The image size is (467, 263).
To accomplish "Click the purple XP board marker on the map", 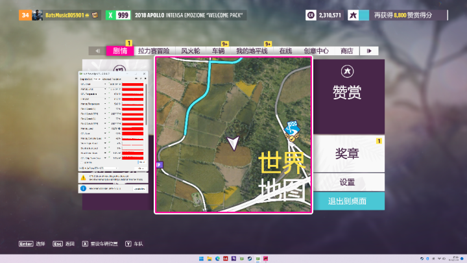I will (x=160, y=164).
